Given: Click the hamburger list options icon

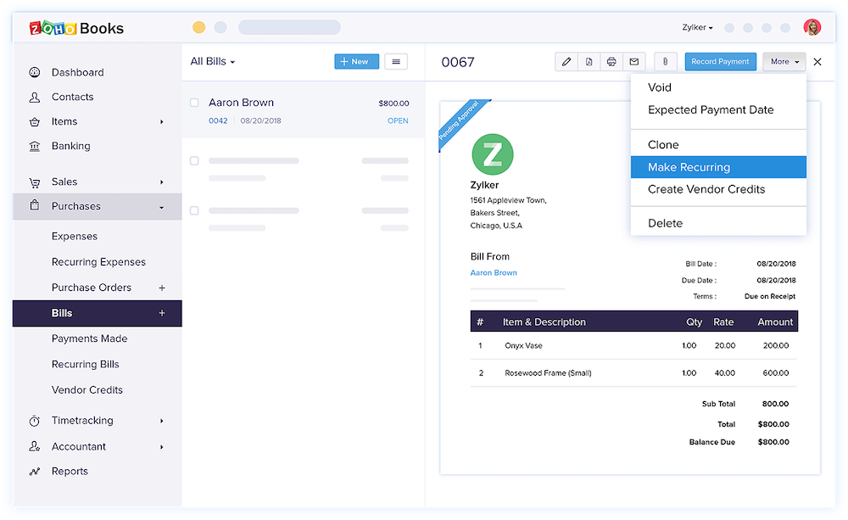Looking at the screenshot, I should [x=396, y=62].
